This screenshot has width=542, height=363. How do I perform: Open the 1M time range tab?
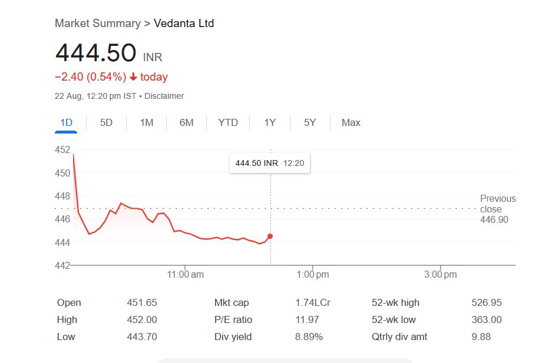[x=147, y=122]
